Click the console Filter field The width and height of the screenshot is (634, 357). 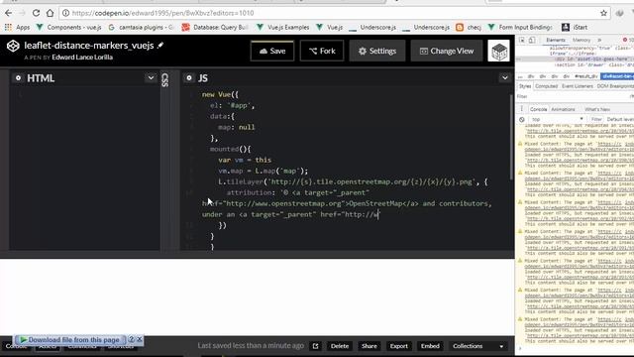coord(596,119)
